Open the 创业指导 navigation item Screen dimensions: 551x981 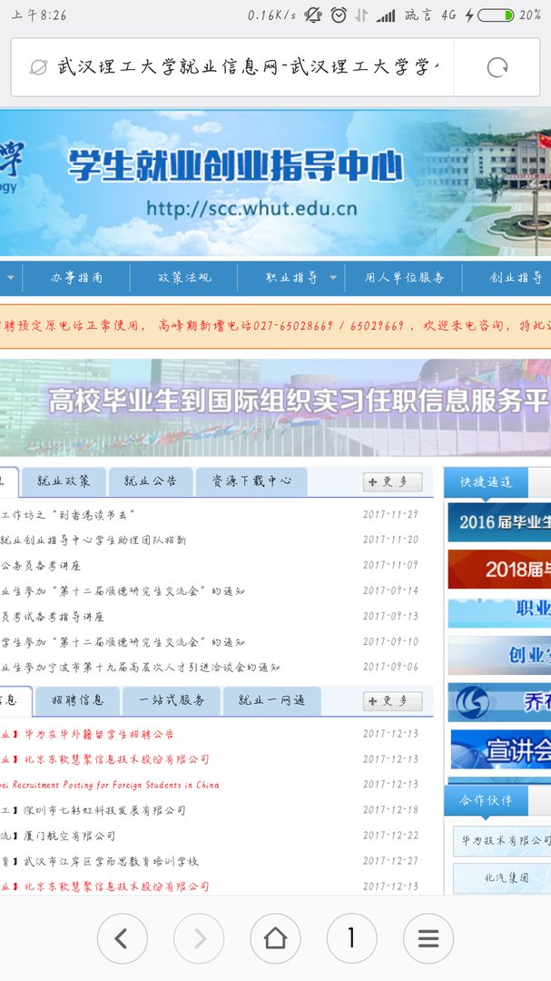click(x=516, y=278)
